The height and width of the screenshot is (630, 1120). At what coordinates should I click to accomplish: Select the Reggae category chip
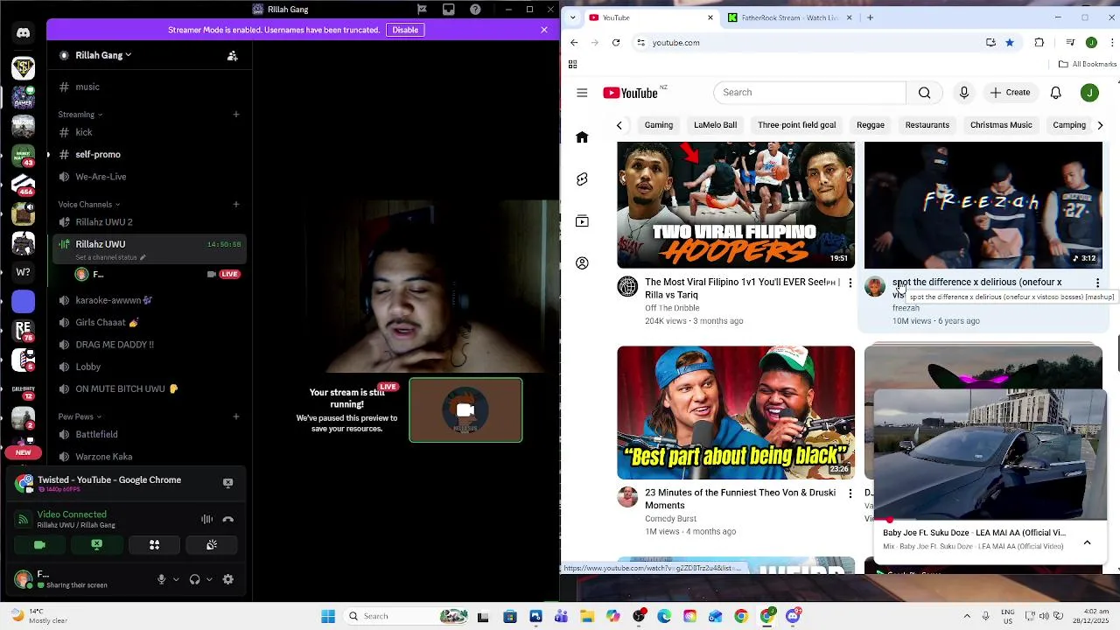click(871, 125)
